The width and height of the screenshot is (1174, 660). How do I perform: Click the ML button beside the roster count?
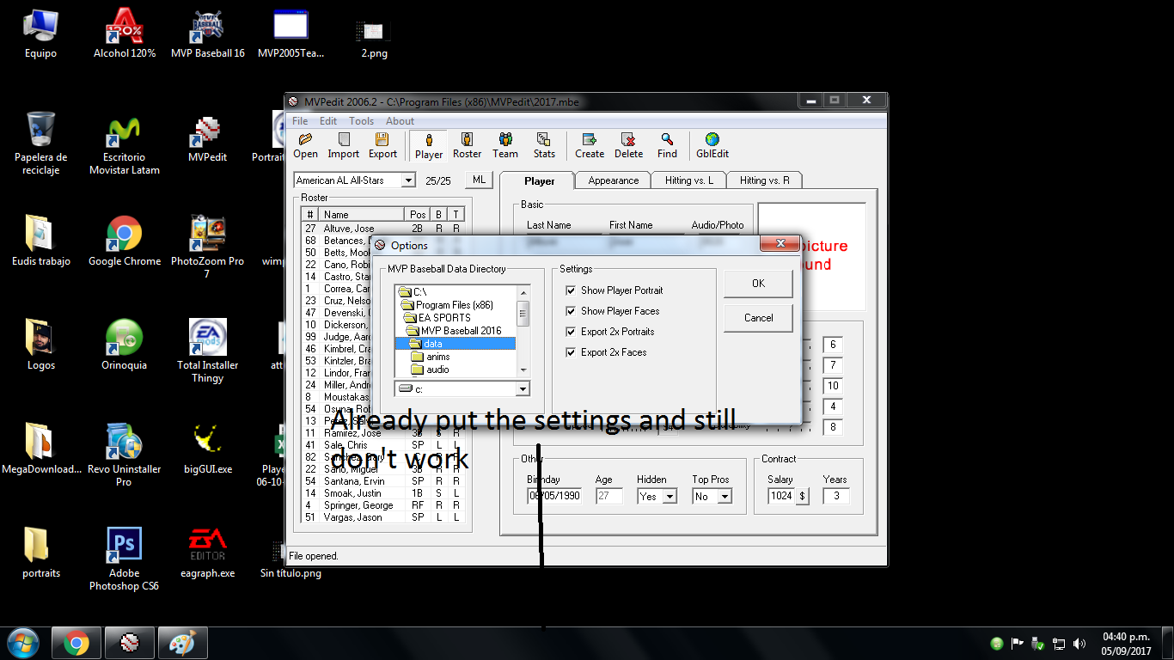pos(479,180)
